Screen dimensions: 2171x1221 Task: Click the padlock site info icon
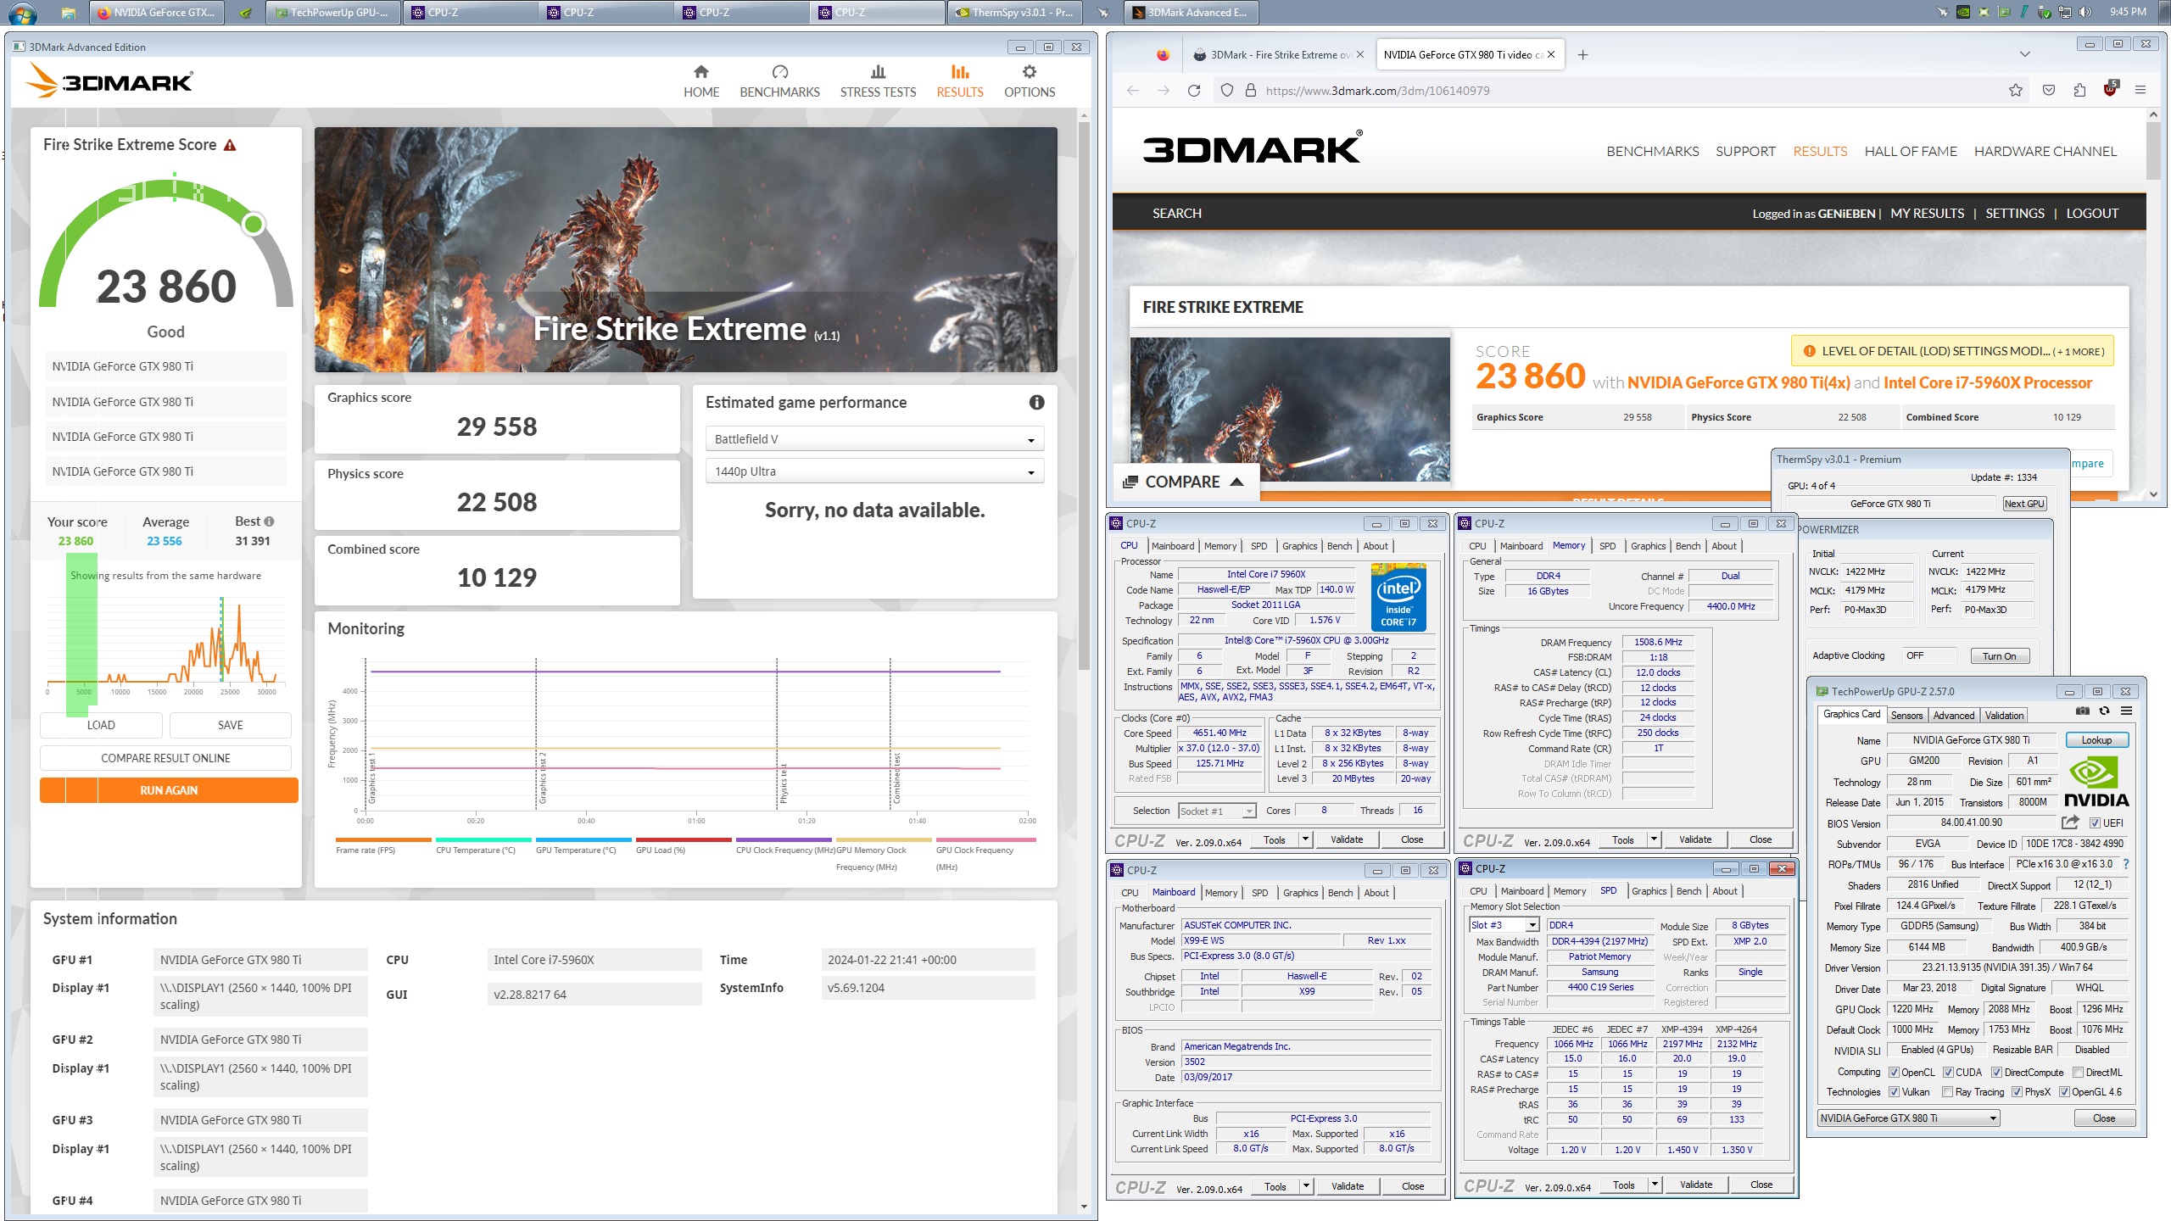point(1250,91)
